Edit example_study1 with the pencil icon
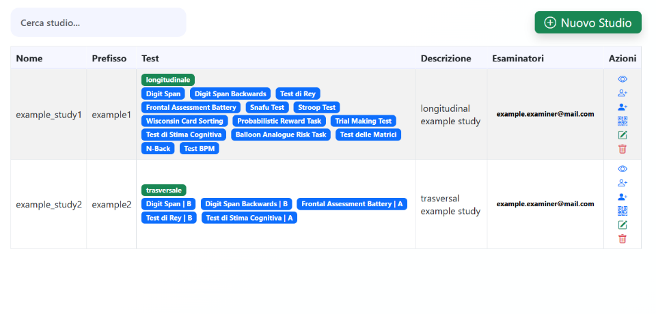 click(623, 135)
